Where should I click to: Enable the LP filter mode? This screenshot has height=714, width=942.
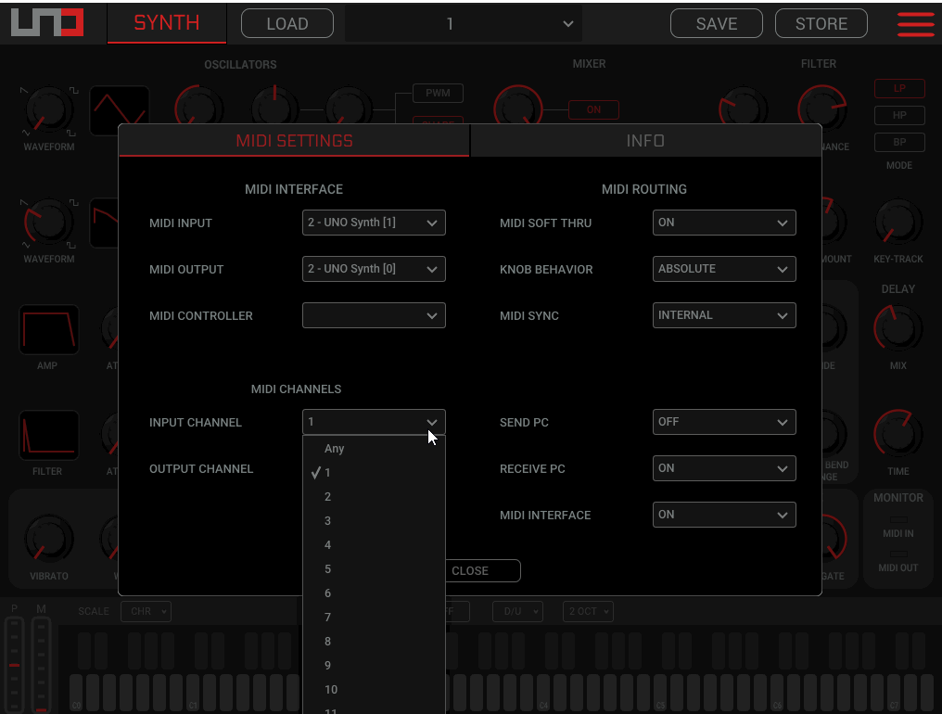click(899, 88)
